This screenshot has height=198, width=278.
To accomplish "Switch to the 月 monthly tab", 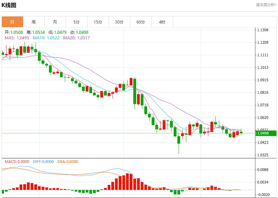I will coord(55,22).
